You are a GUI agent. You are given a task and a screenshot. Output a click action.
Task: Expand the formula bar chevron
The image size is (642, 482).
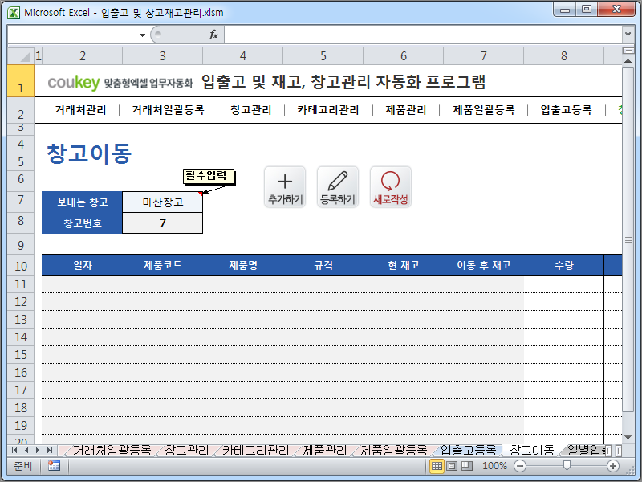click(628, 35)
